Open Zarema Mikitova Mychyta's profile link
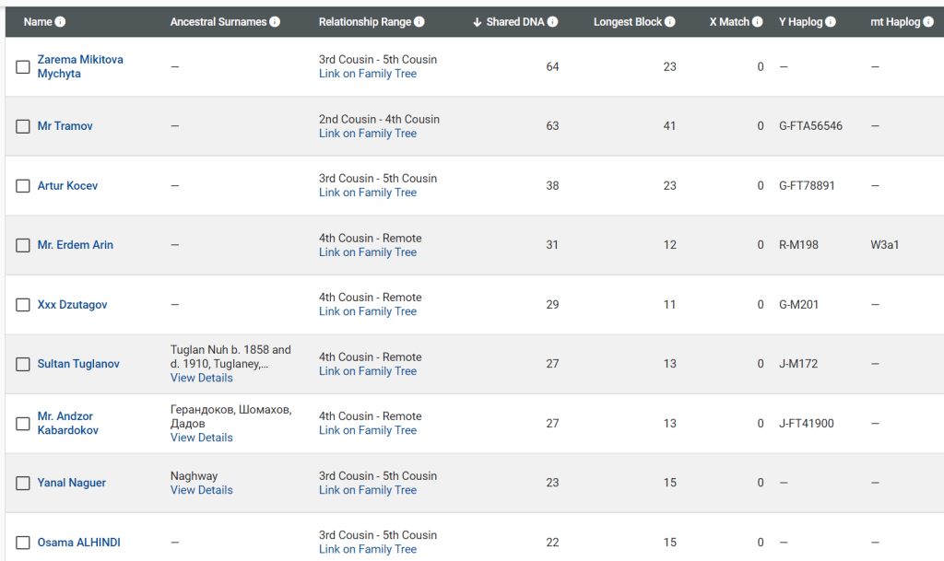 79,66
